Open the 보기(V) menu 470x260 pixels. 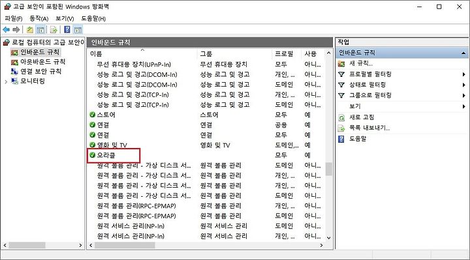pyautogui.click(x=65, y=18)
